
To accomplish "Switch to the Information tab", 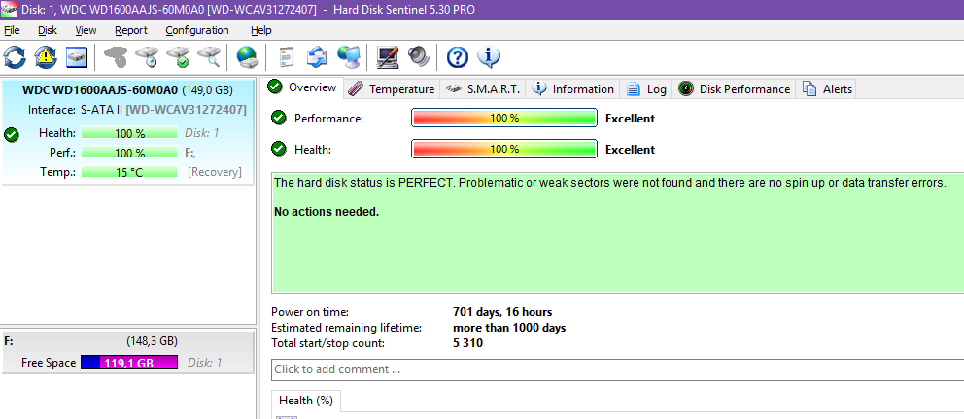I will (573, 89).
